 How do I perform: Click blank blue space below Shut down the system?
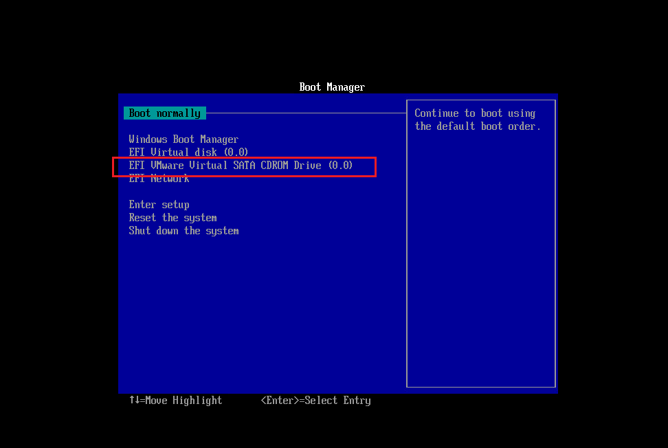pyautogui.click(x=261, y=309)
